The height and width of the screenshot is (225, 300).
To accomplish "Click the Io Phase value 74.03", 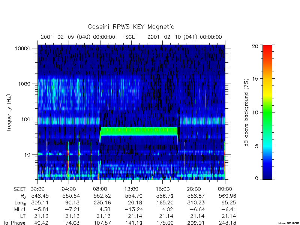I will (72, 223).
